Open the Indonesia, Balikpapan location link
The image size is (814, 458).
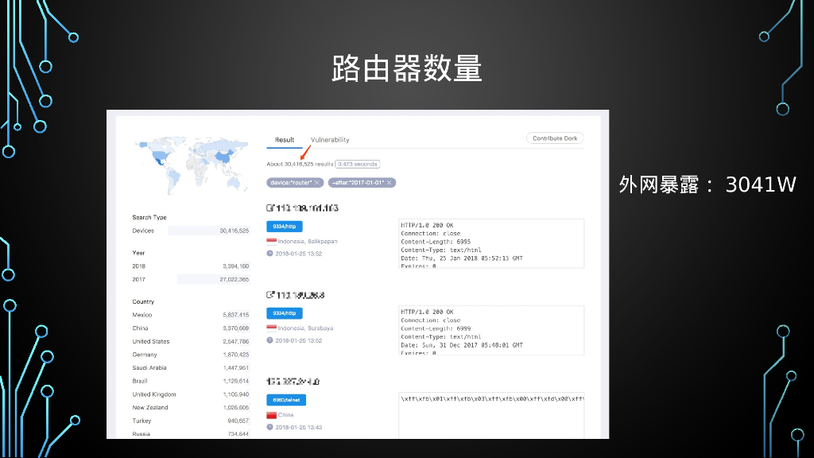(308, 241)
